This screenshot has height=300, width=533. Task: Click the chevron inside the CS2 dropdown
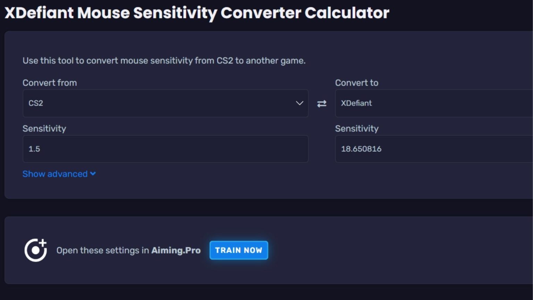[x=299, y=103]
